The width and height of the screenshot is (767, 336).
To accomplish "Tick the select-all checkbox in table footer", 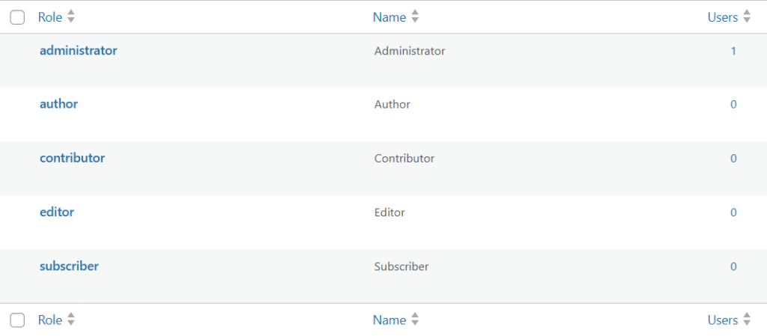I will click(x=17, y=321).
